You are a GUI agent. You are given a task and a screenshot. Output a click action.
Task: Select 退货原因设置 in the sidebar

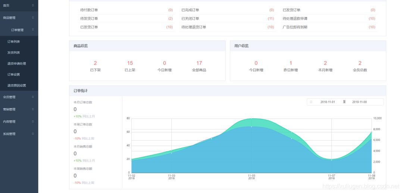point(17,86)
